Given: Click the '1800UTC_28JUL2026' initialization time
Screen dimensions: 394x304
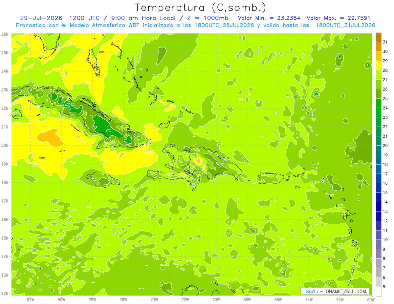Looking at the screenshot, I should click(224, 25).
